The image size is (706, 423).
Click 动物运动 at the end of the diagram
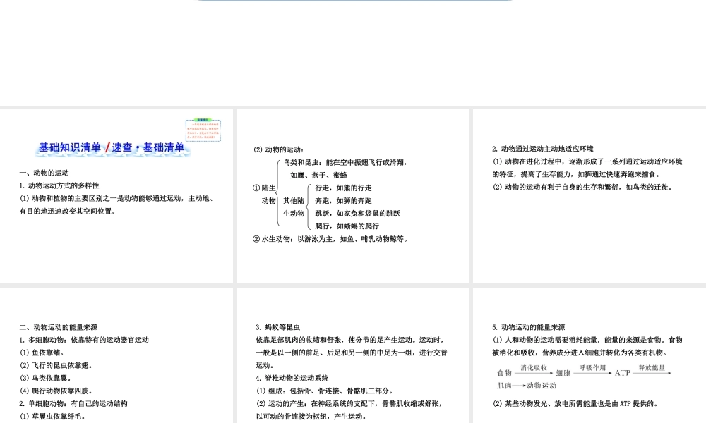pyautogui.click(x=542, y=386)
